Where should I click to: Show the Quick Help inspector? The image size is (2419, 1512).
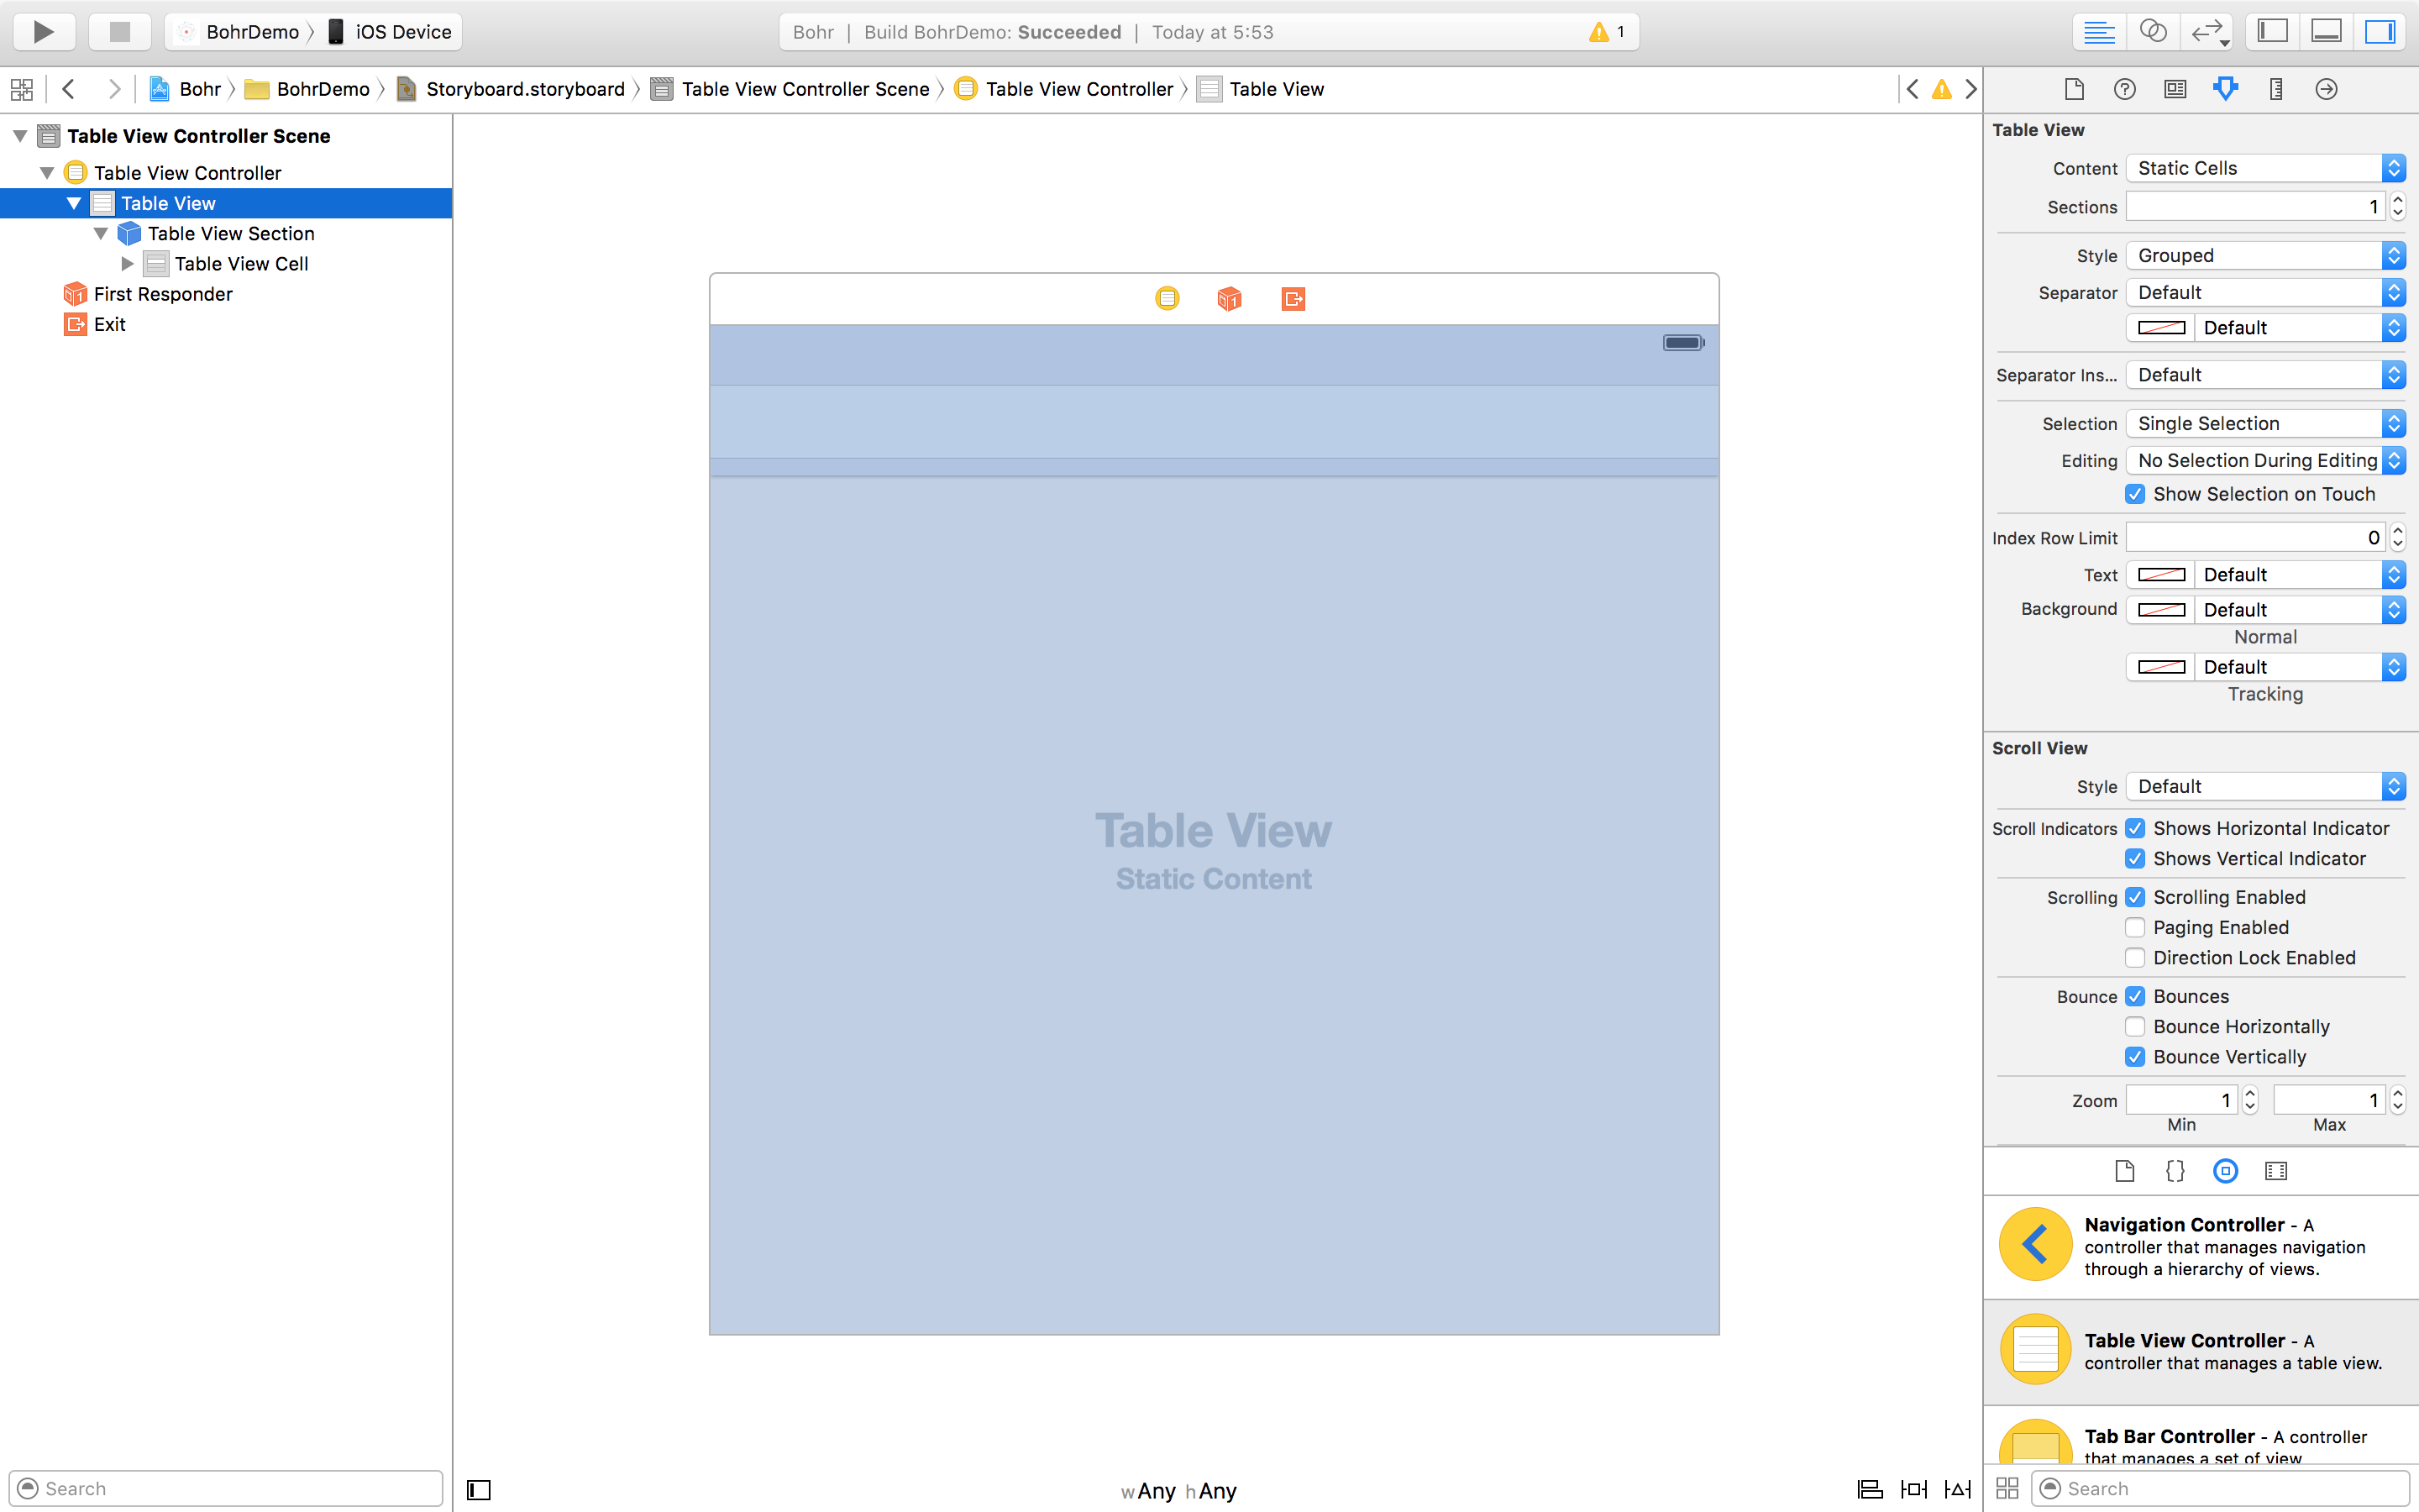[x=2124, y=89]
